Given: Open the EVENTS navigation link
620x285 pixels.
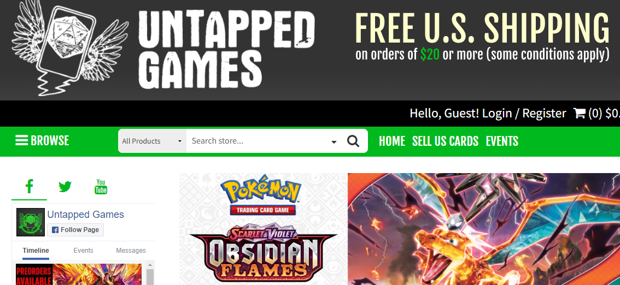Looking at the screenshot, I should pyautogui.click(x=502, y=141).
